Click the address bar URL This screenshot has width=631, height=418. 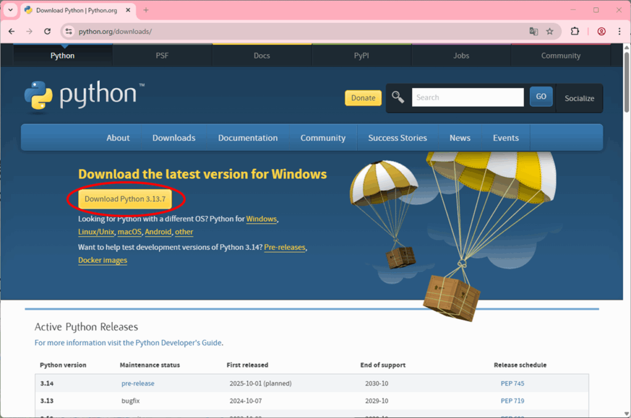pos(115,31)
